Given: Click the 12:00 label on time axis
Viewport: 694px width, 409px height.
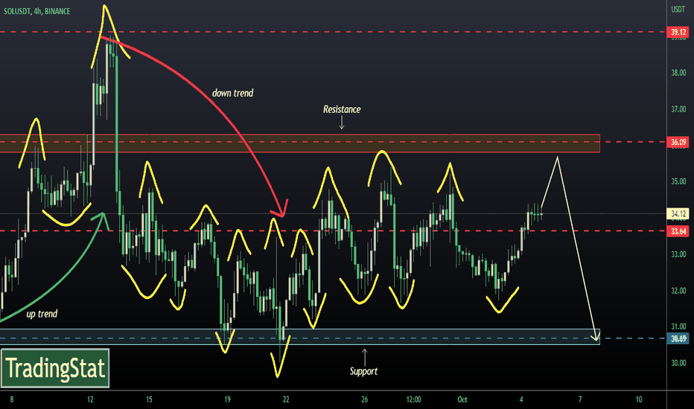Looking at the screenshot, I should [414, 399].
